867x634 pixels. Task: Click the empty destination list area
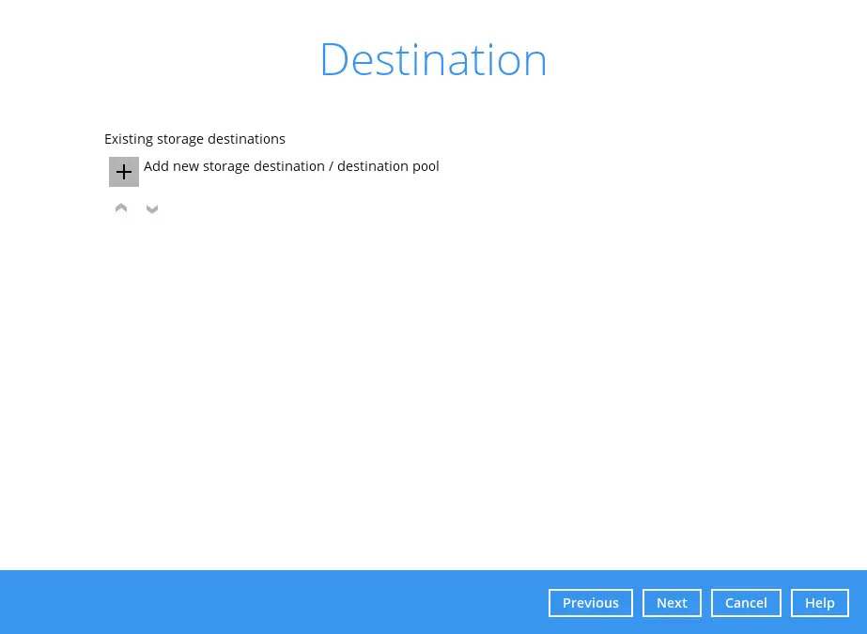[x=432, y=376]
